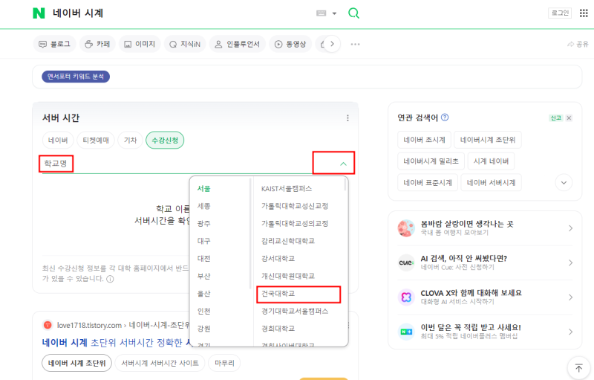Open the on-screen keyboard icon
The width and height of the screenshot is (594, 380).
321,13
